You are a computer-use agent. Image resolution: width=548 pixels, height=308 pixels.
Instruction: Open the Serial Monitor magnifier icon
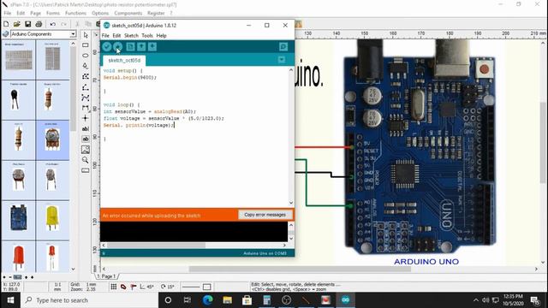[x=283, y=47]
